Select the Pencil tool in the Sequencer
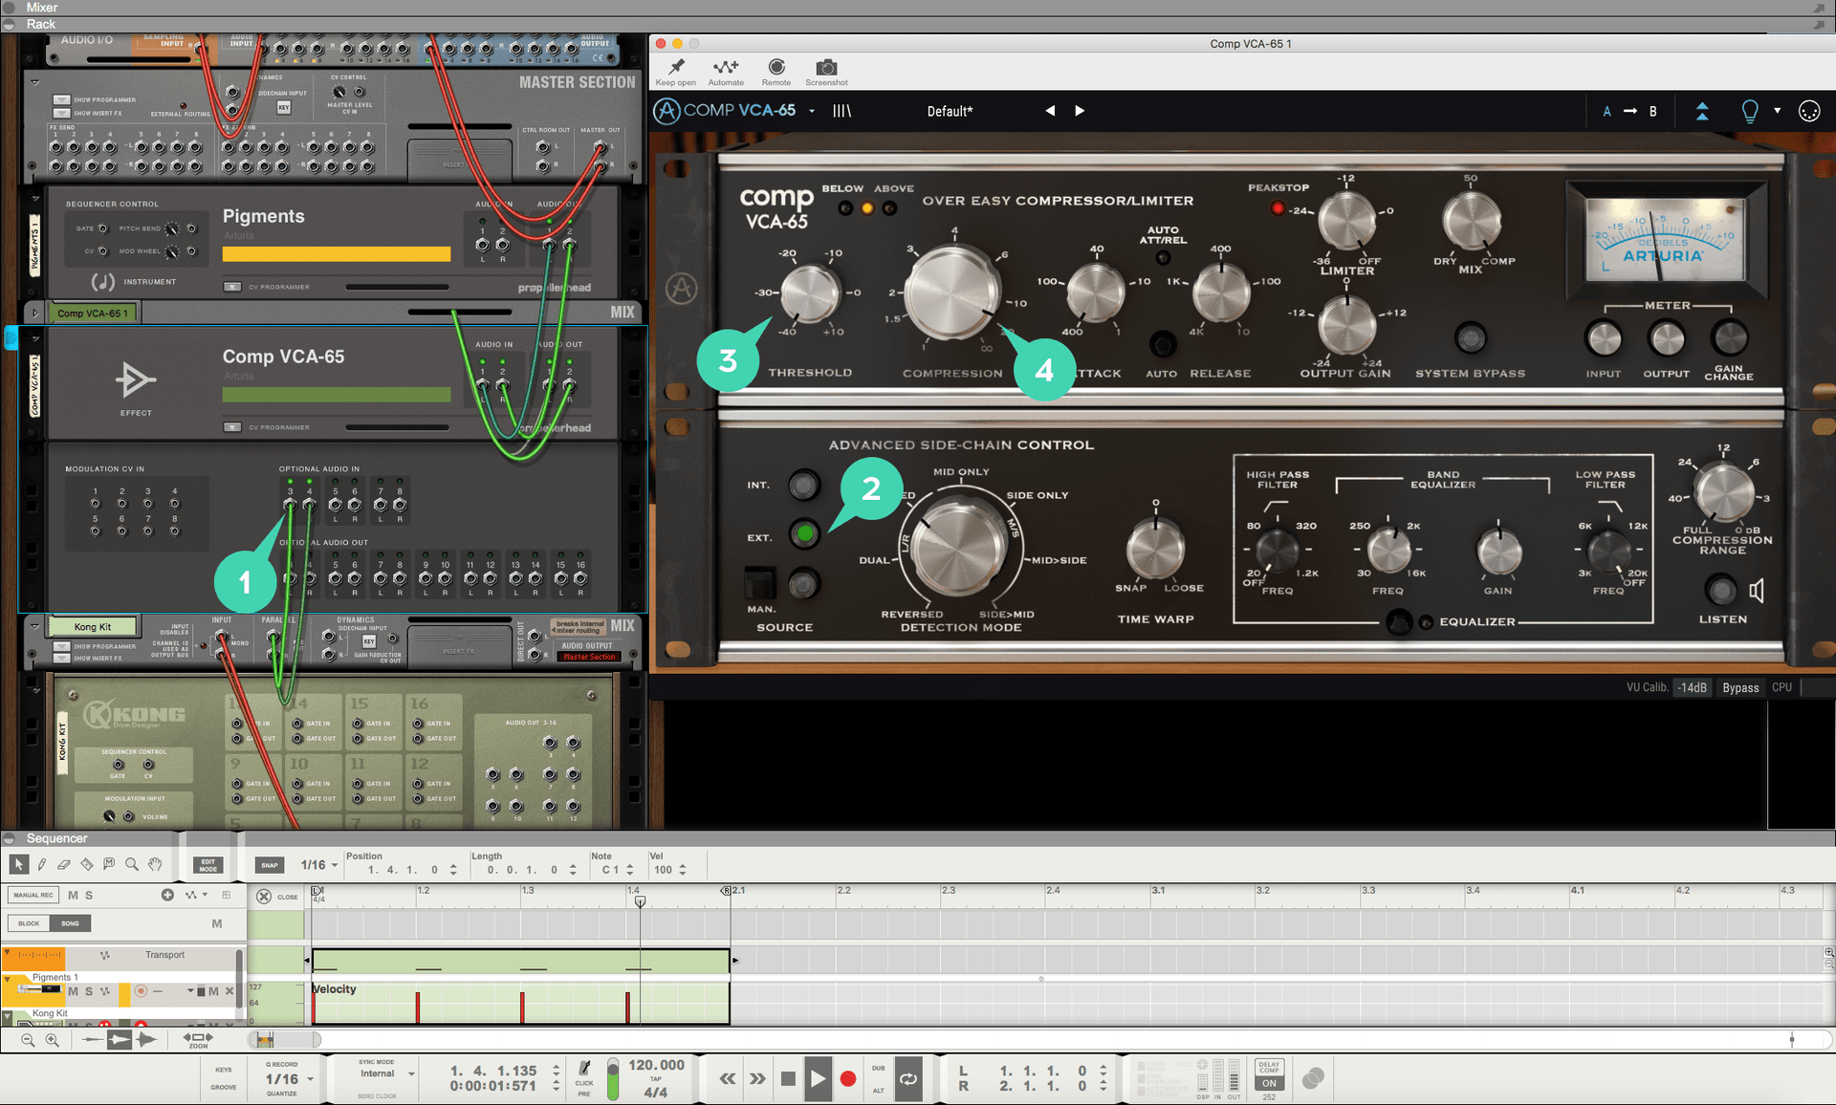The width and height of the screenshot is (1836, 1105). (x=41, y=865)
